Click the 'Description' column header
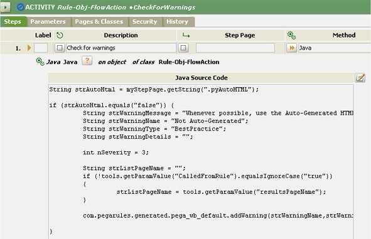 click(x=121, y=35)
